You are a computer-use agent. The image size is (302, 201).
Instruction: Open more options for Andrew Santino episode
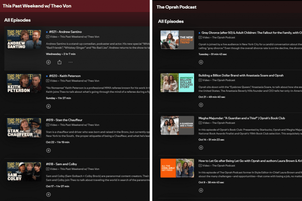click(x=70, y=62)
